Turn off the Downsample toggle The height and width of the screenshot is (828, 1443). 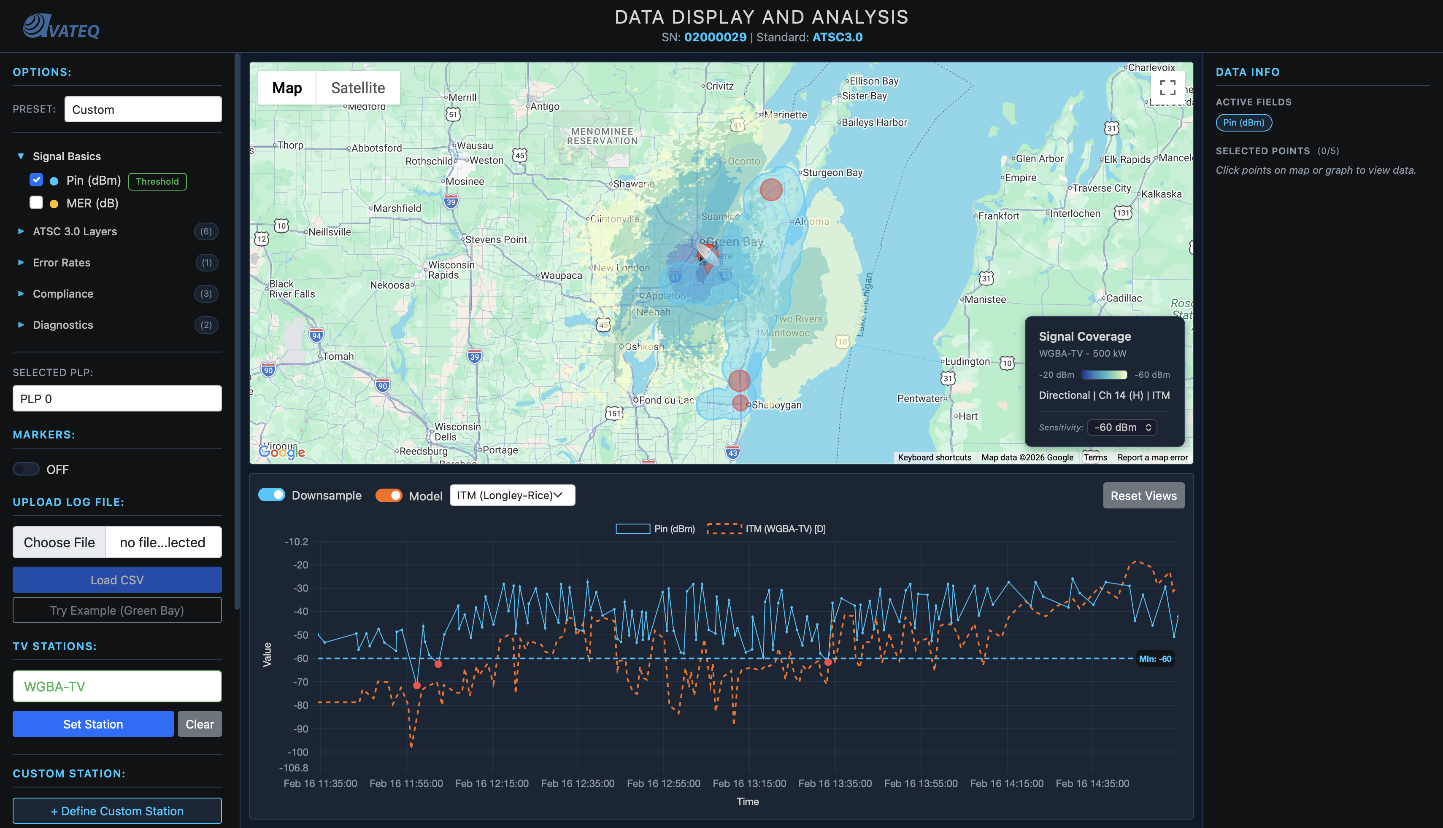pyautogui.click(x=271, y=495)
